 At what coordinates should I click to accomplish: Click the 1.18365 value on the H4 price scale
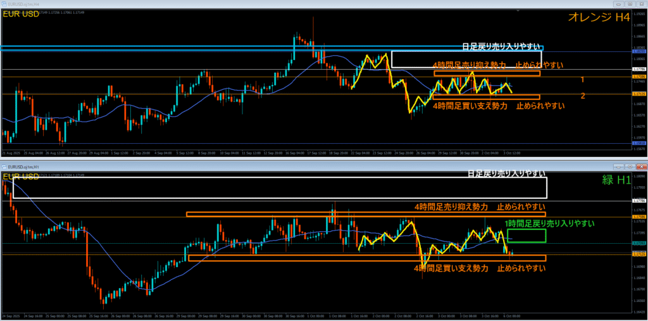click(639, 48)
